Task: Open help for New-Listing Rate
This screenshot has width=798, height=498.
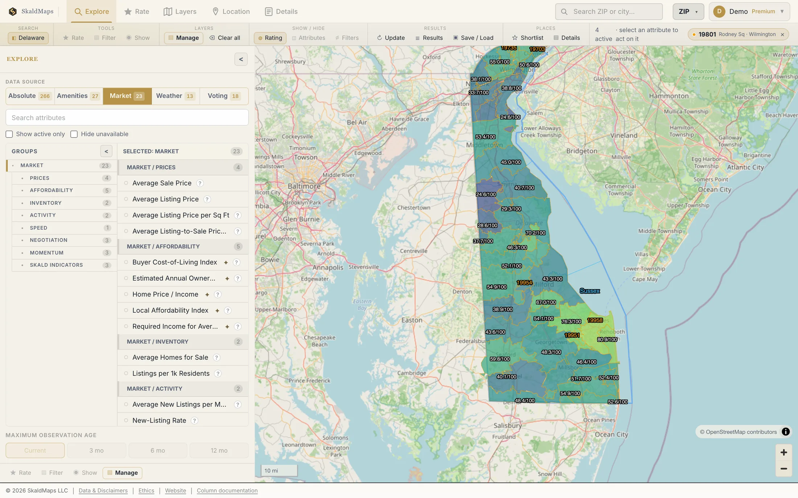Action: tap(194, 420)
